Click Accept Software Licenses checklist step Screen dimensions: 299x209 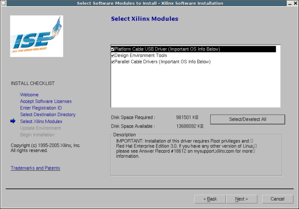click(45, 101)
